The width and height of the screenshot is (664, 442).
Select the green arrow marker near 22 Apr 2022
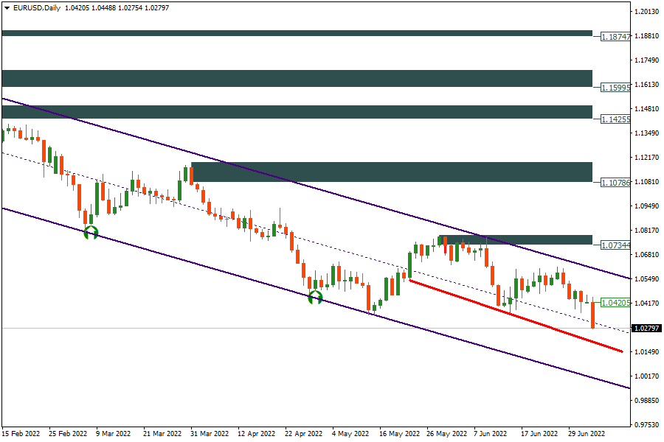315,298
